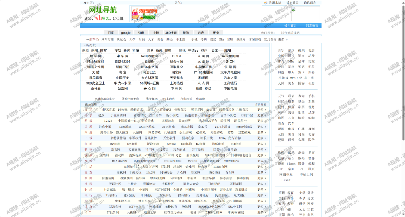Open the 网上药店 link

(168, 99)
